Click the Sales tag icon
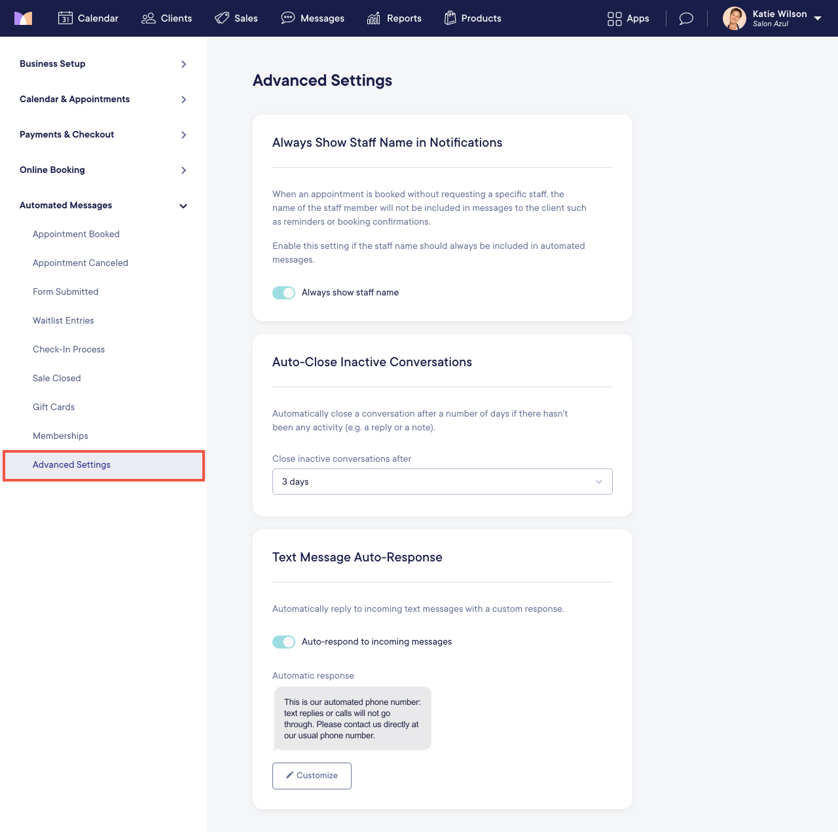Viewport: 838px width, 832px height. 221,18
